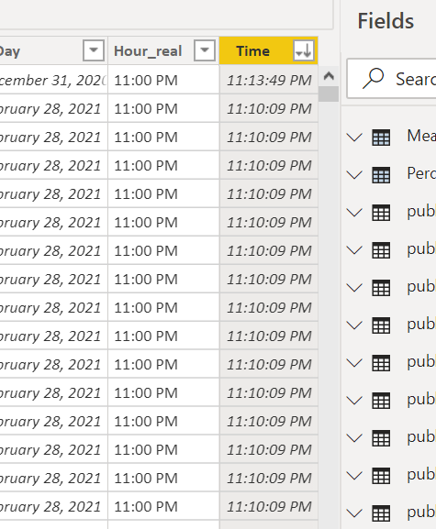
Task: Click the Mea table icon
Action: [x=381, y=138]
